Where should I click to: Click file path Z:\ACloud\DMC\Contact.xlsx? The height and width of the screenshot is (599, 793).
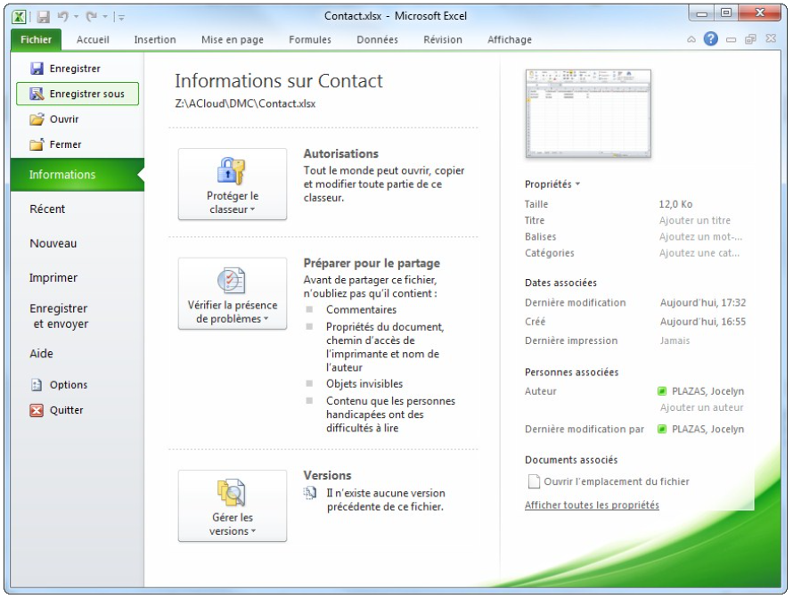pyautogui.click(x=245, y=103)
